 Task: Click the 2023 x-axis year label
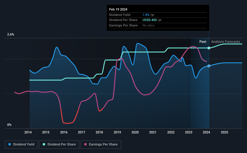click(x=189, y=132)
